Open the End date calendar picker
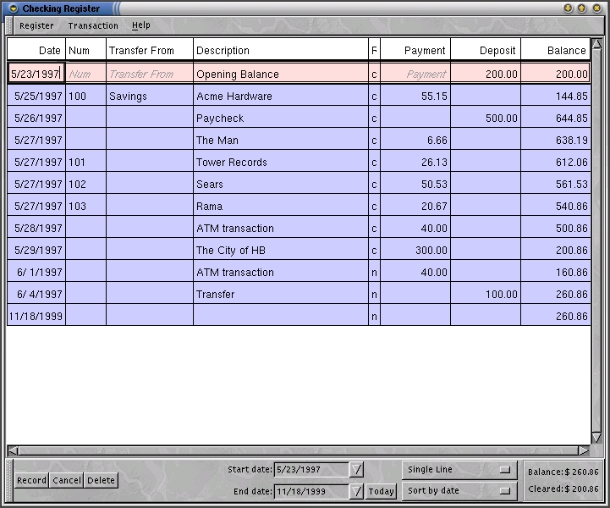 pyautogui.click(x=356, y=491)
